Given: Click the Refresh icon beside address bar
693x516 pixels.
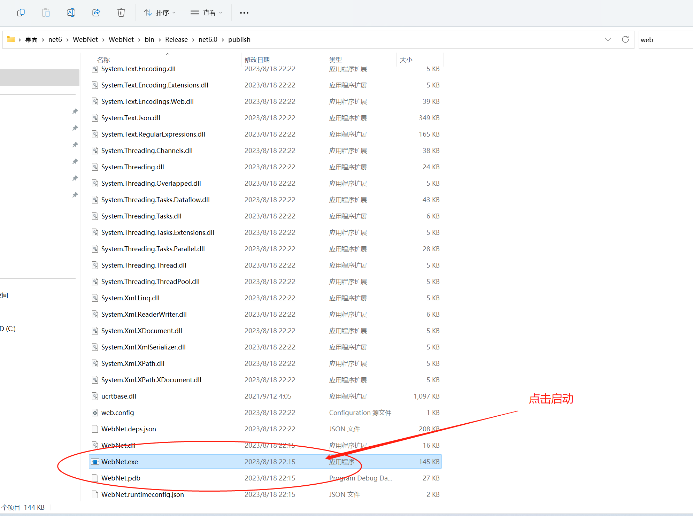Looking at the screenshot, I should coord(625,39).
